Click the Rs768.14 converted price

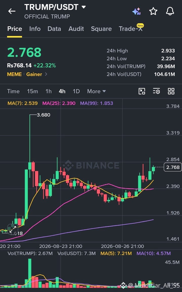(x=19, y=65)
